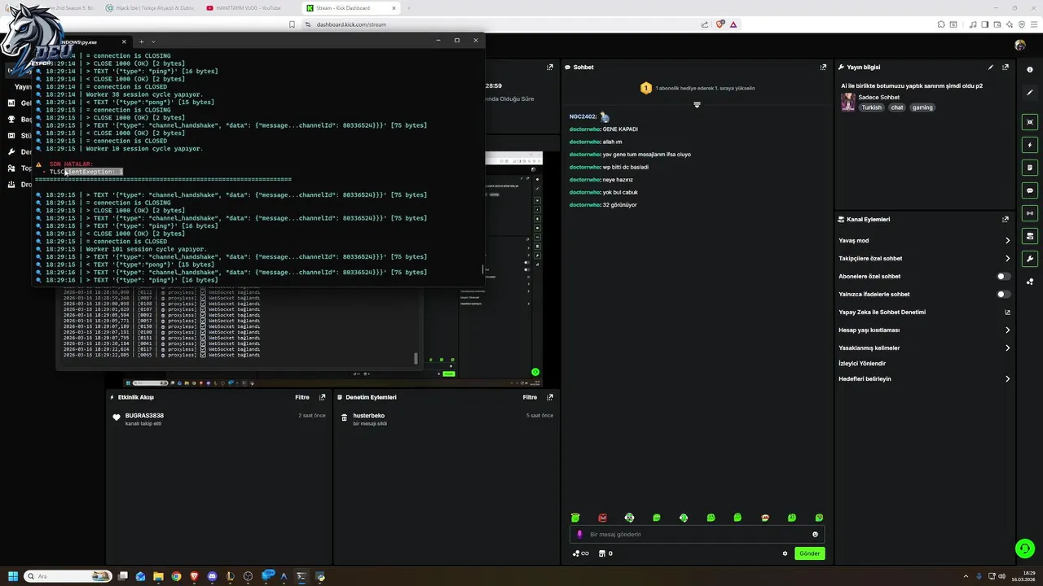Screen dimensions: 1043x586
Task: Open Discord from the taskbar
Action: pos(213,576)
